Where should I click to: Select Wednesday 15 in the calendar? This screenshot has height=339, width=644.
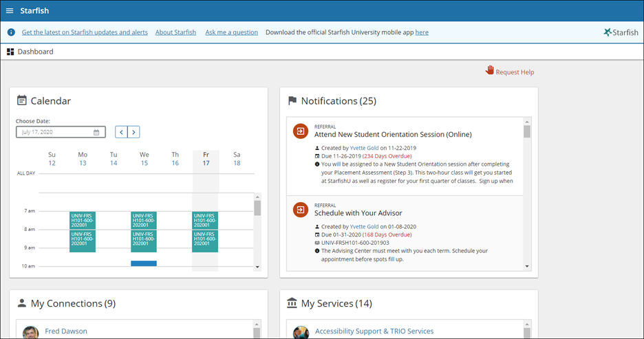tap(144, 163)
